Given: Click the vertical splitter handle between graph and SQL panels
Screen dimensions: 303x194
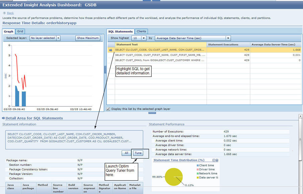Looking at the screenshot, I should click(105, 70).
